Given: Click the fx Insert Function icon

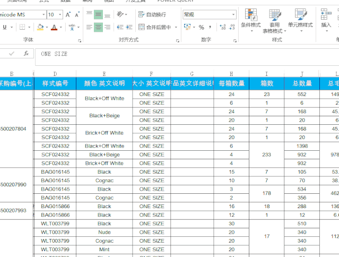Looking at the screenshot, I should pos(26,54).
